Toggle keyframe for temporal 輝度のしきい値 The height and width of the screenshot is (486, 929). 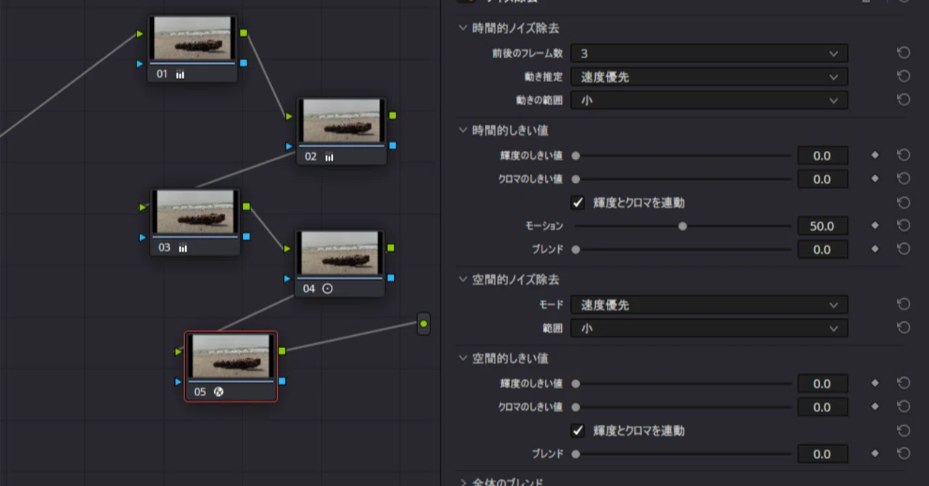pos(875,155)
